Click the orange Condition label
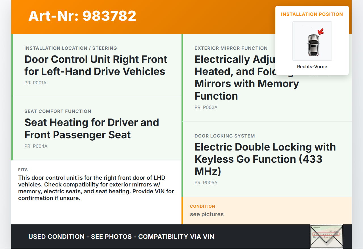This screenshot has width=363, height=249. pos(202,207)
